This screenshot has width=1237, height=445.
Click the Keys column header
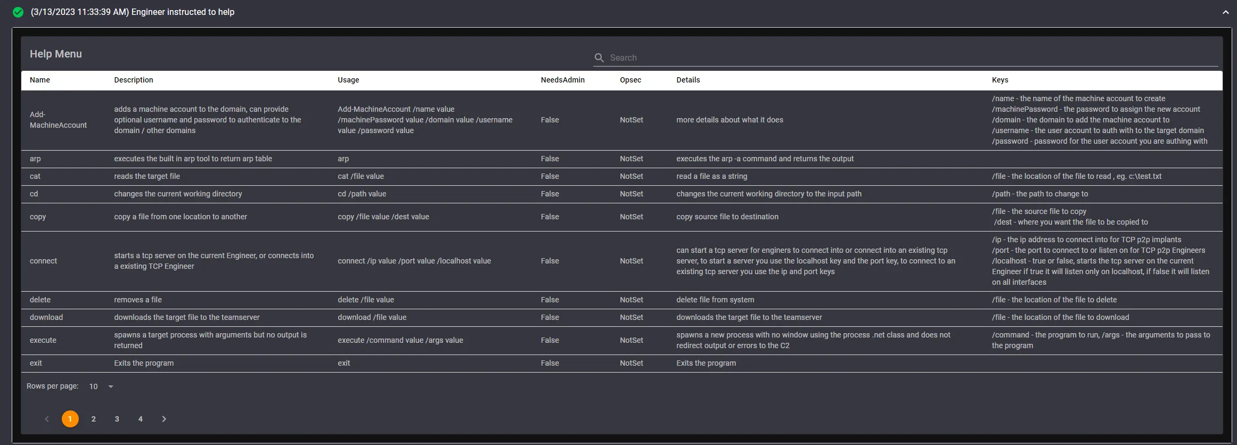tap(1000, 80)
